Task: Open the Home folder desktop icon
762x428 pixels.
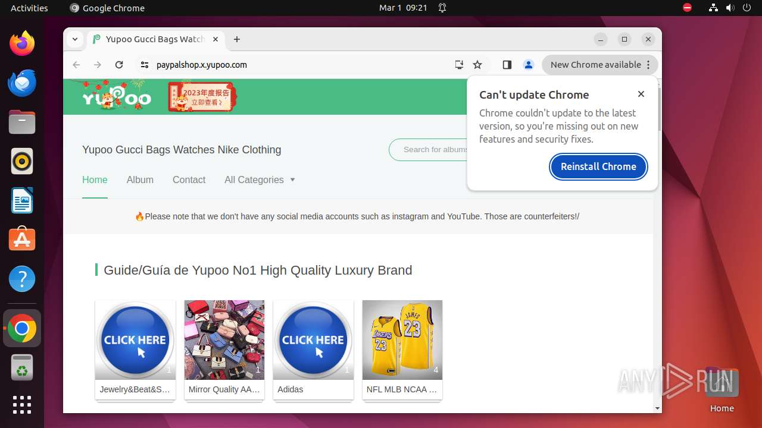Action: pos(722,389)
